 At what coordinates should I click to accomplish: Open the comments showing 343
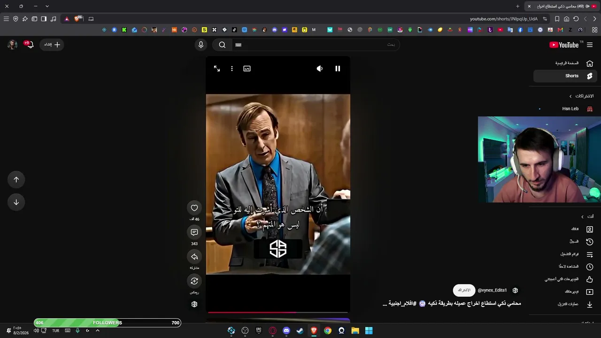(194, 232)
